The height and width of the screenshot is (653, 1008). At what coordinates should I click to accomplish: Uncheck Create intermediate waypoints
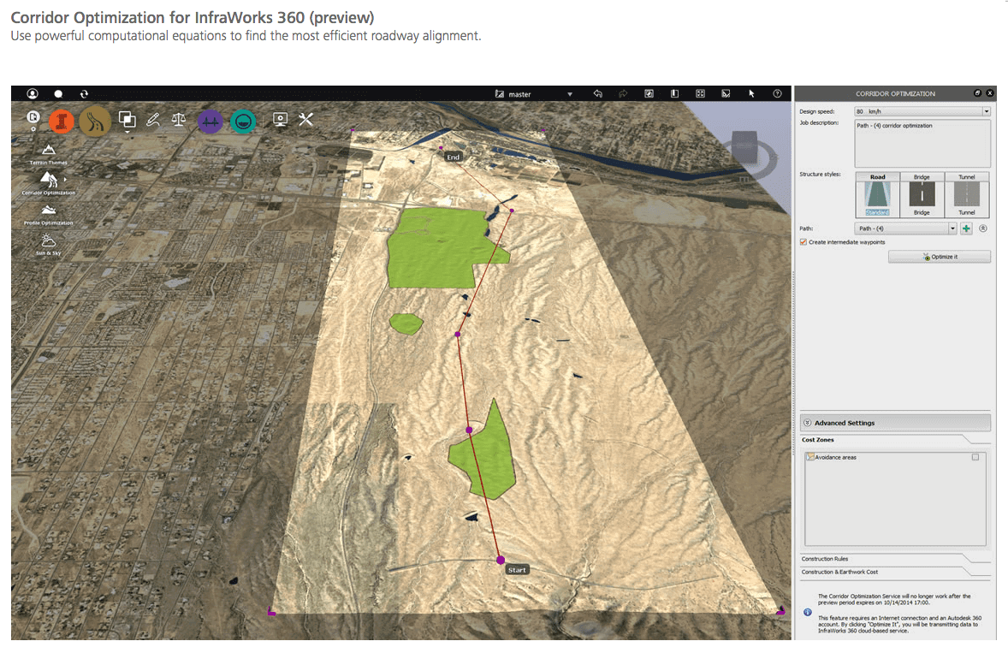[x=803, y=242]
